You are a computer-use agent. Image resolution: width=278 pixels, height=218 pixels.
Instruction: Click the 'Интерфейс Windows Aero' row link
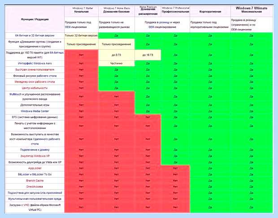click(x=35, y=64)
